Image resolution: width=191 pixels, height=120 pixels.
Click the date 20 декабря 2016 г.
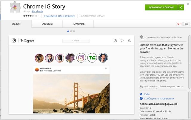162,111
